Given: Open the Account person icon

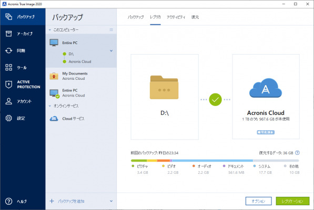Looking at the screenshot, I should tap(8, 101).
